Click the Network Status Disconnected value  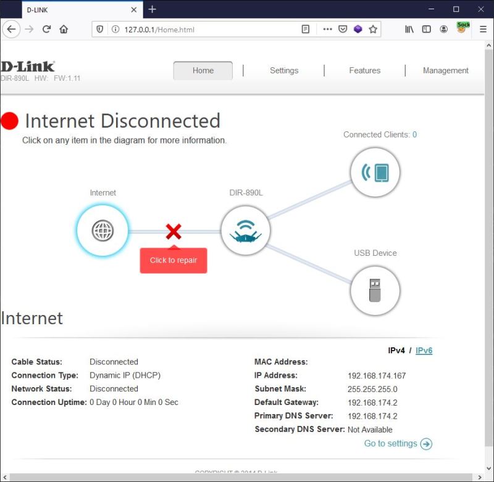[114, 389]
